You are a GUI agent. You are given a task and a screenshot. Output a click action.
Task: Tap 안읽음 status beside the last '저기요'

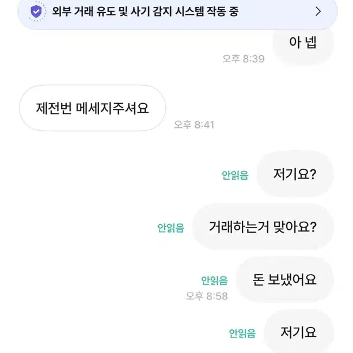click(242, 333)
